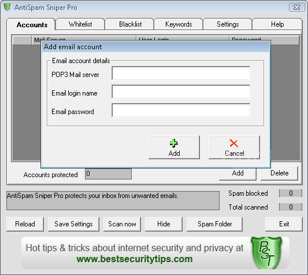Image resolution: width=308 pixels, height=275 pixels.
Task: Visit www.bestsecuritytips.com link
Action: pos(135,259)
